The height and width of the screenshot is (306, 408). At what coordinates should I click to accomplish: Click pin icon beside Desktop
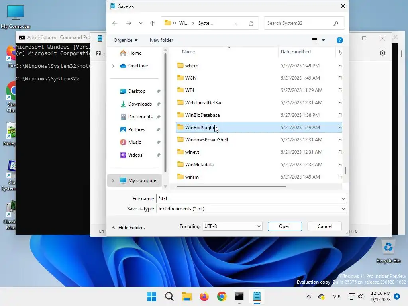click(158, 91)
